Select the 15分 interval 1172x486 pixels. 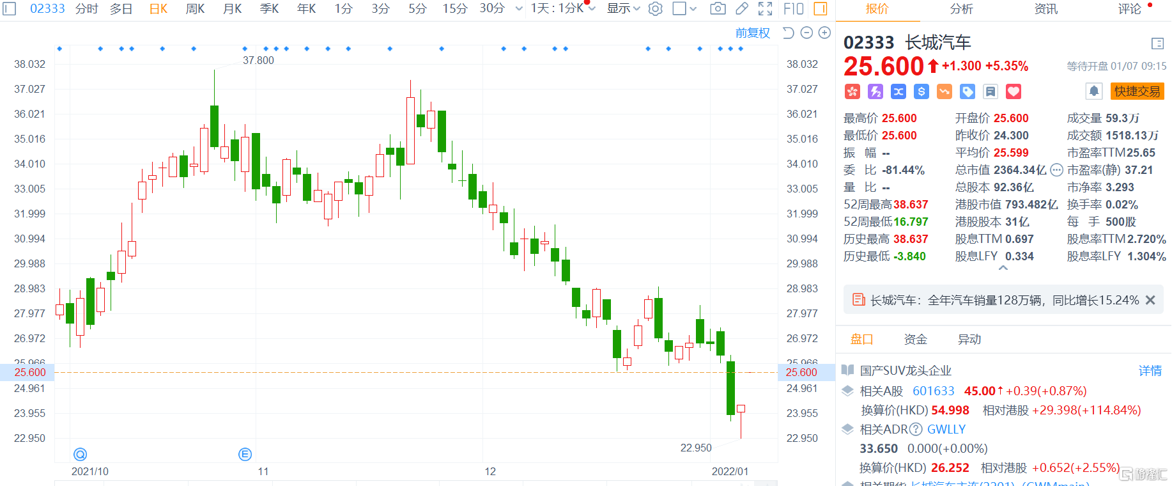click(x=455, y=8)
